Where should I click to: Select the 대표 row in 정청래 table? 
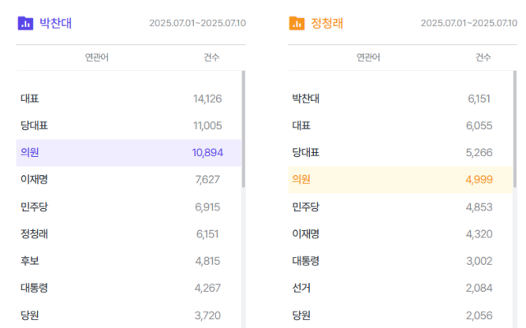point(400,126)
